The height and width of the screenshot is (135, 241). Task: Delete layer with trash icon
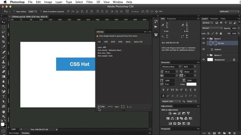(x=235, y=133)
